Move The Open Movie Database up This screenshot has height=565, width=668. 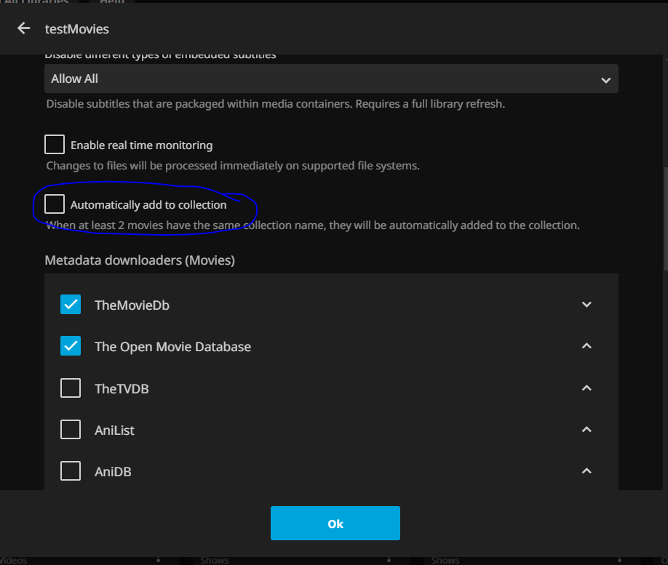pyautogui.click(x=587, y=346)
